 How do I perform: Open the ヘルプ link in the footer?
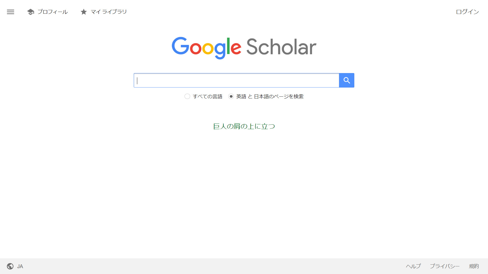tap(413, 266)
